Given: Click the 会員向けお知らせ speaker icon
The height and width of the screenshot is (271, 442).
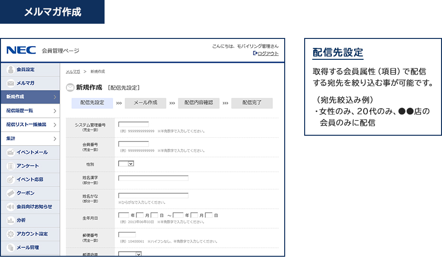Looking at the screenshot, I should 11,207.
